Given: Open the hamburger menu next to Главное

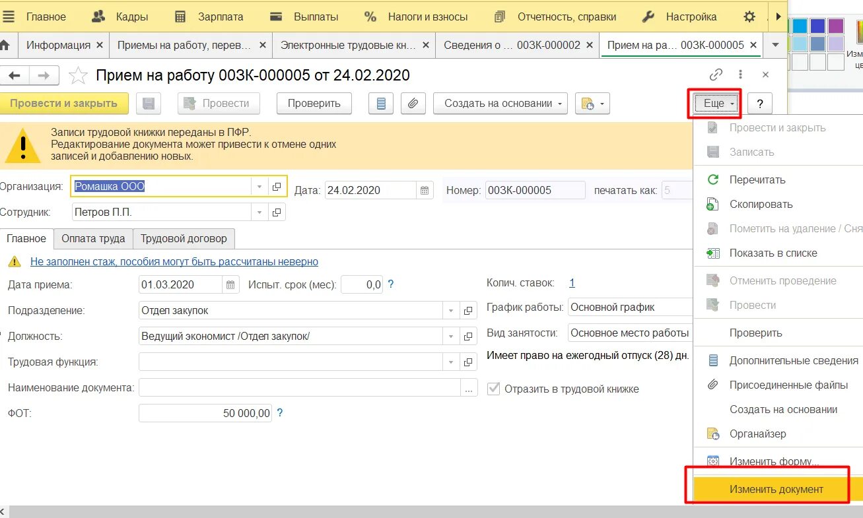Looking at the screenshot, I should point(9,16).
